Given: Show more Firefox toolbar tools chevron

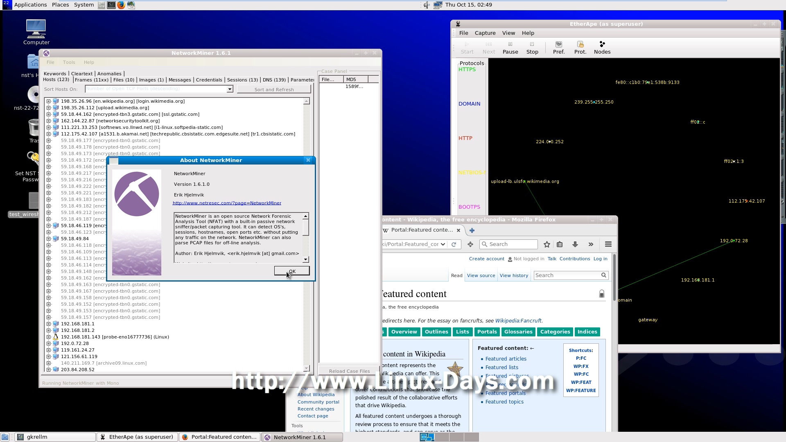Looking at the screenshot, I should tap(591, 244).
